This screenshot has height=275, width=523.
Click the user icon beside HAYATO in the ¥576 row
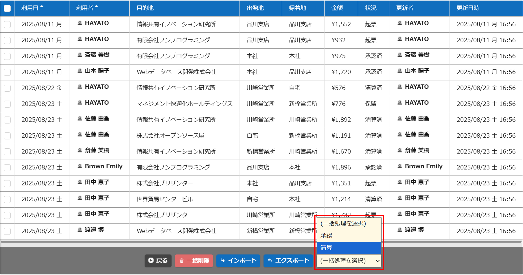[x=80, y=87]
